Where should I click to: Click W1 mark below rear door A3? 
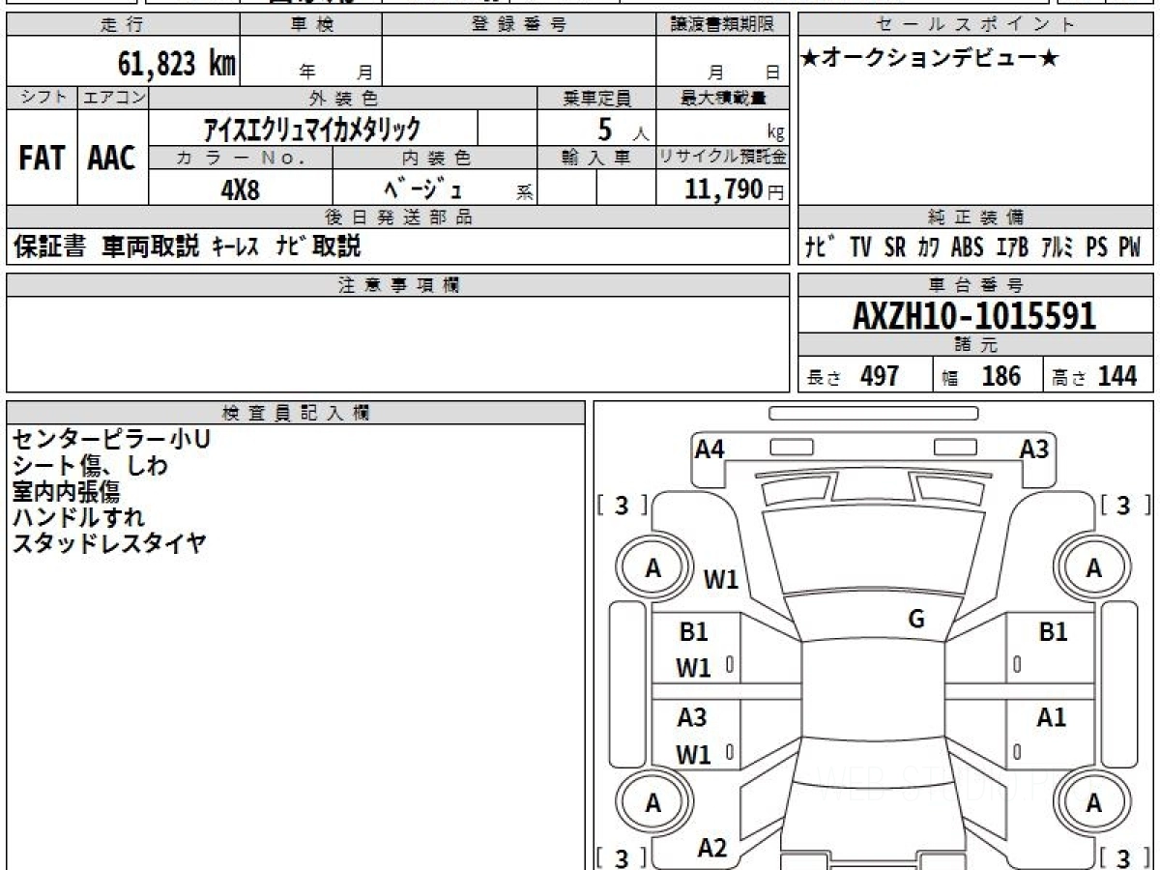[693, 755]
